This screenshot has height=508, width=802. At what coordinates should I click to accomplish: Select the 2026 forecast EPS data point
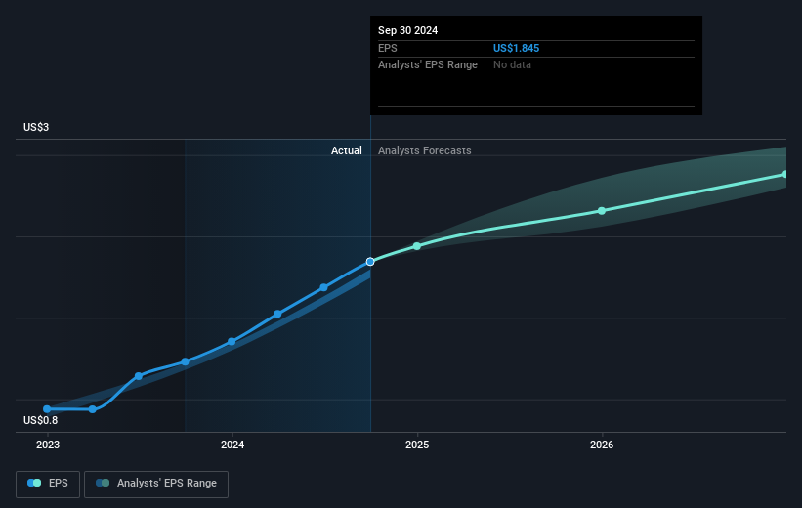pyautogui.click(x=602, y=211)
